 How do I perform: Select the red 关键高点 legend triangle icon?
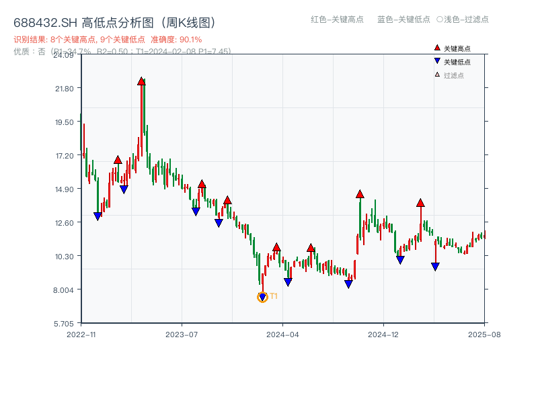coord(436,48)
